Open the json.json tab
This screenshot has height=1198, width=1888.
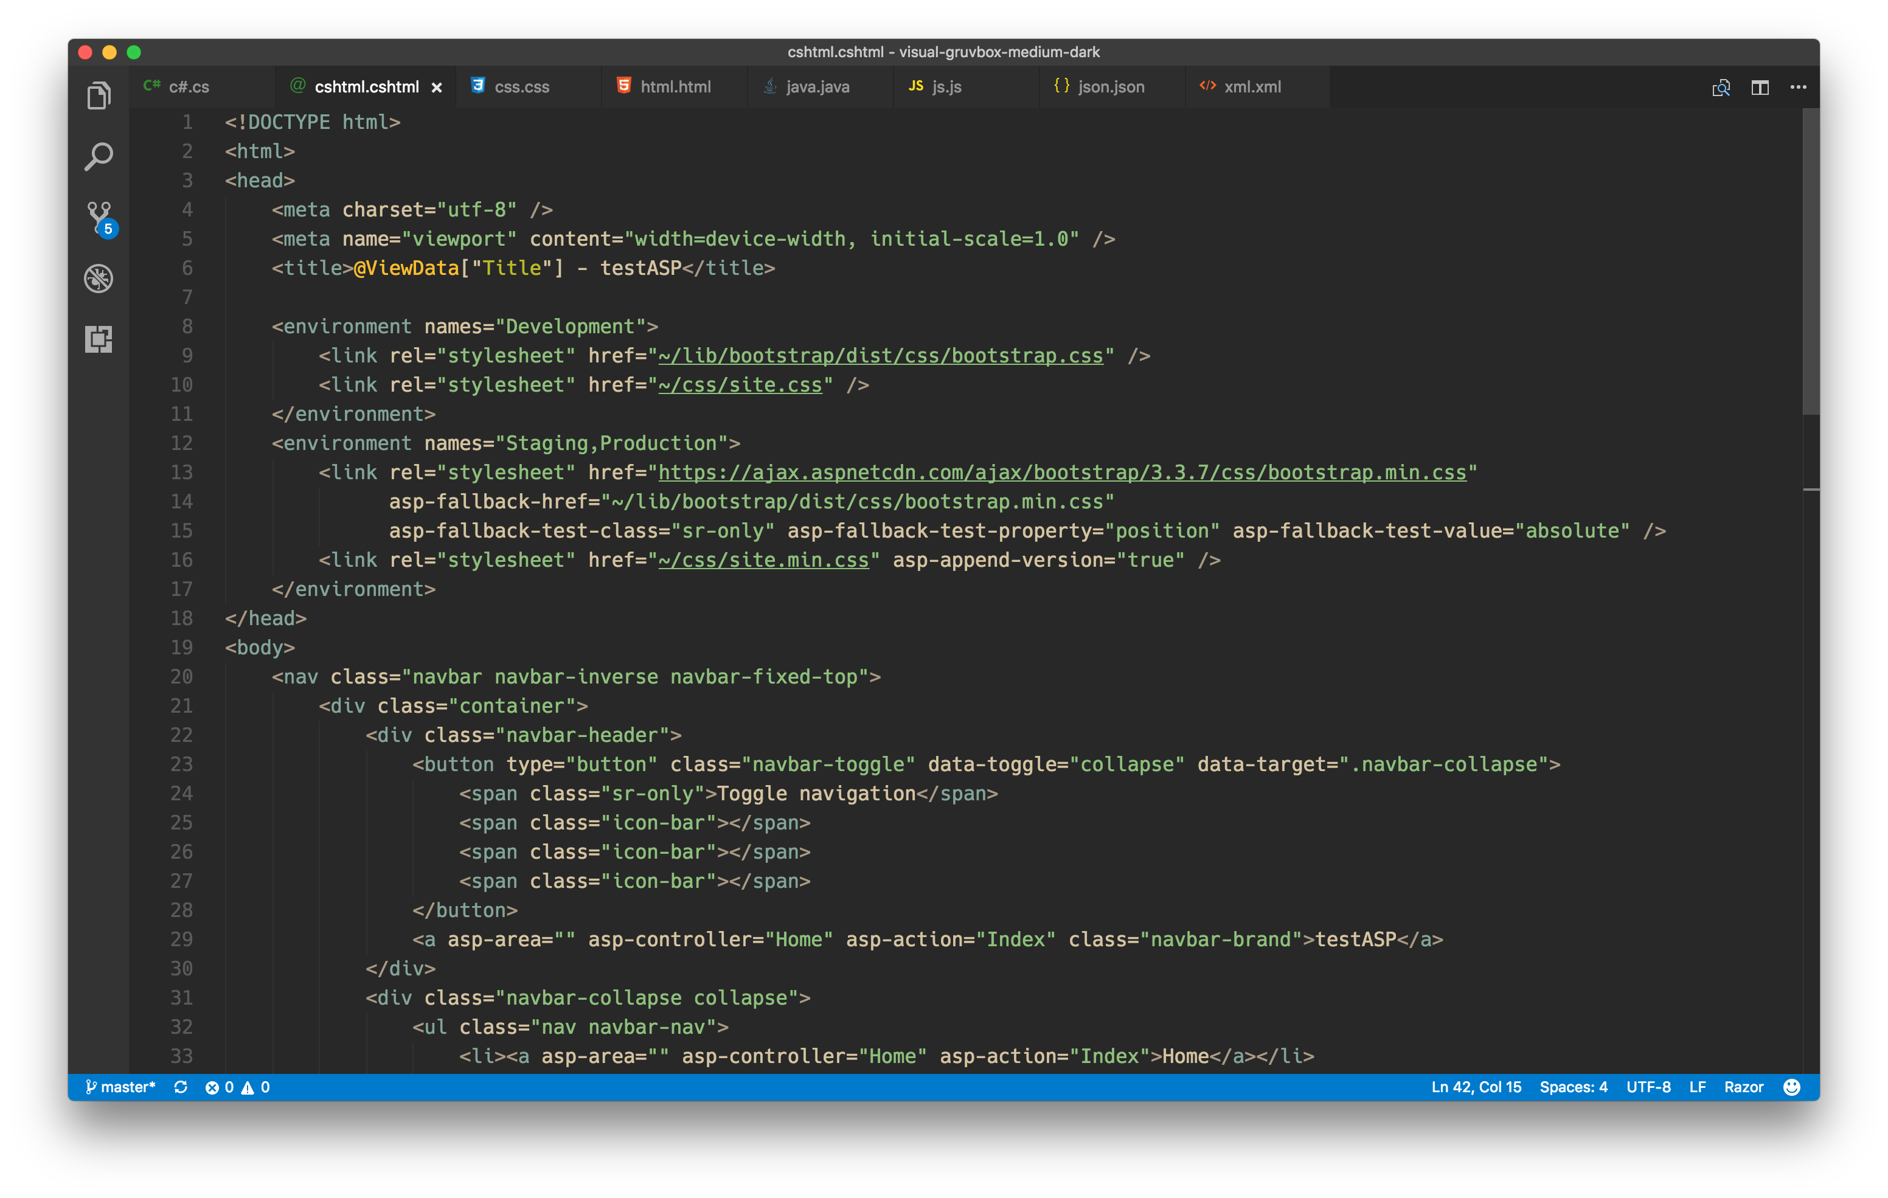pos(1110,87)
